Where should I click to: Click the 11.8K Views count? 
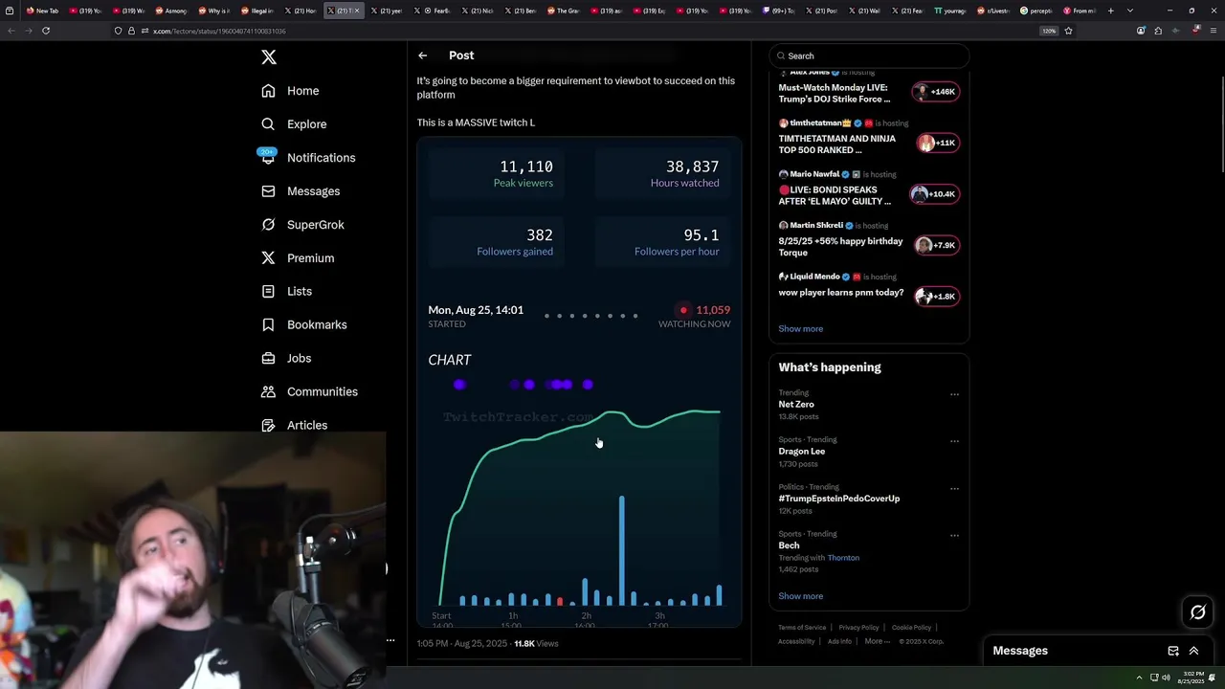(536, 644)
